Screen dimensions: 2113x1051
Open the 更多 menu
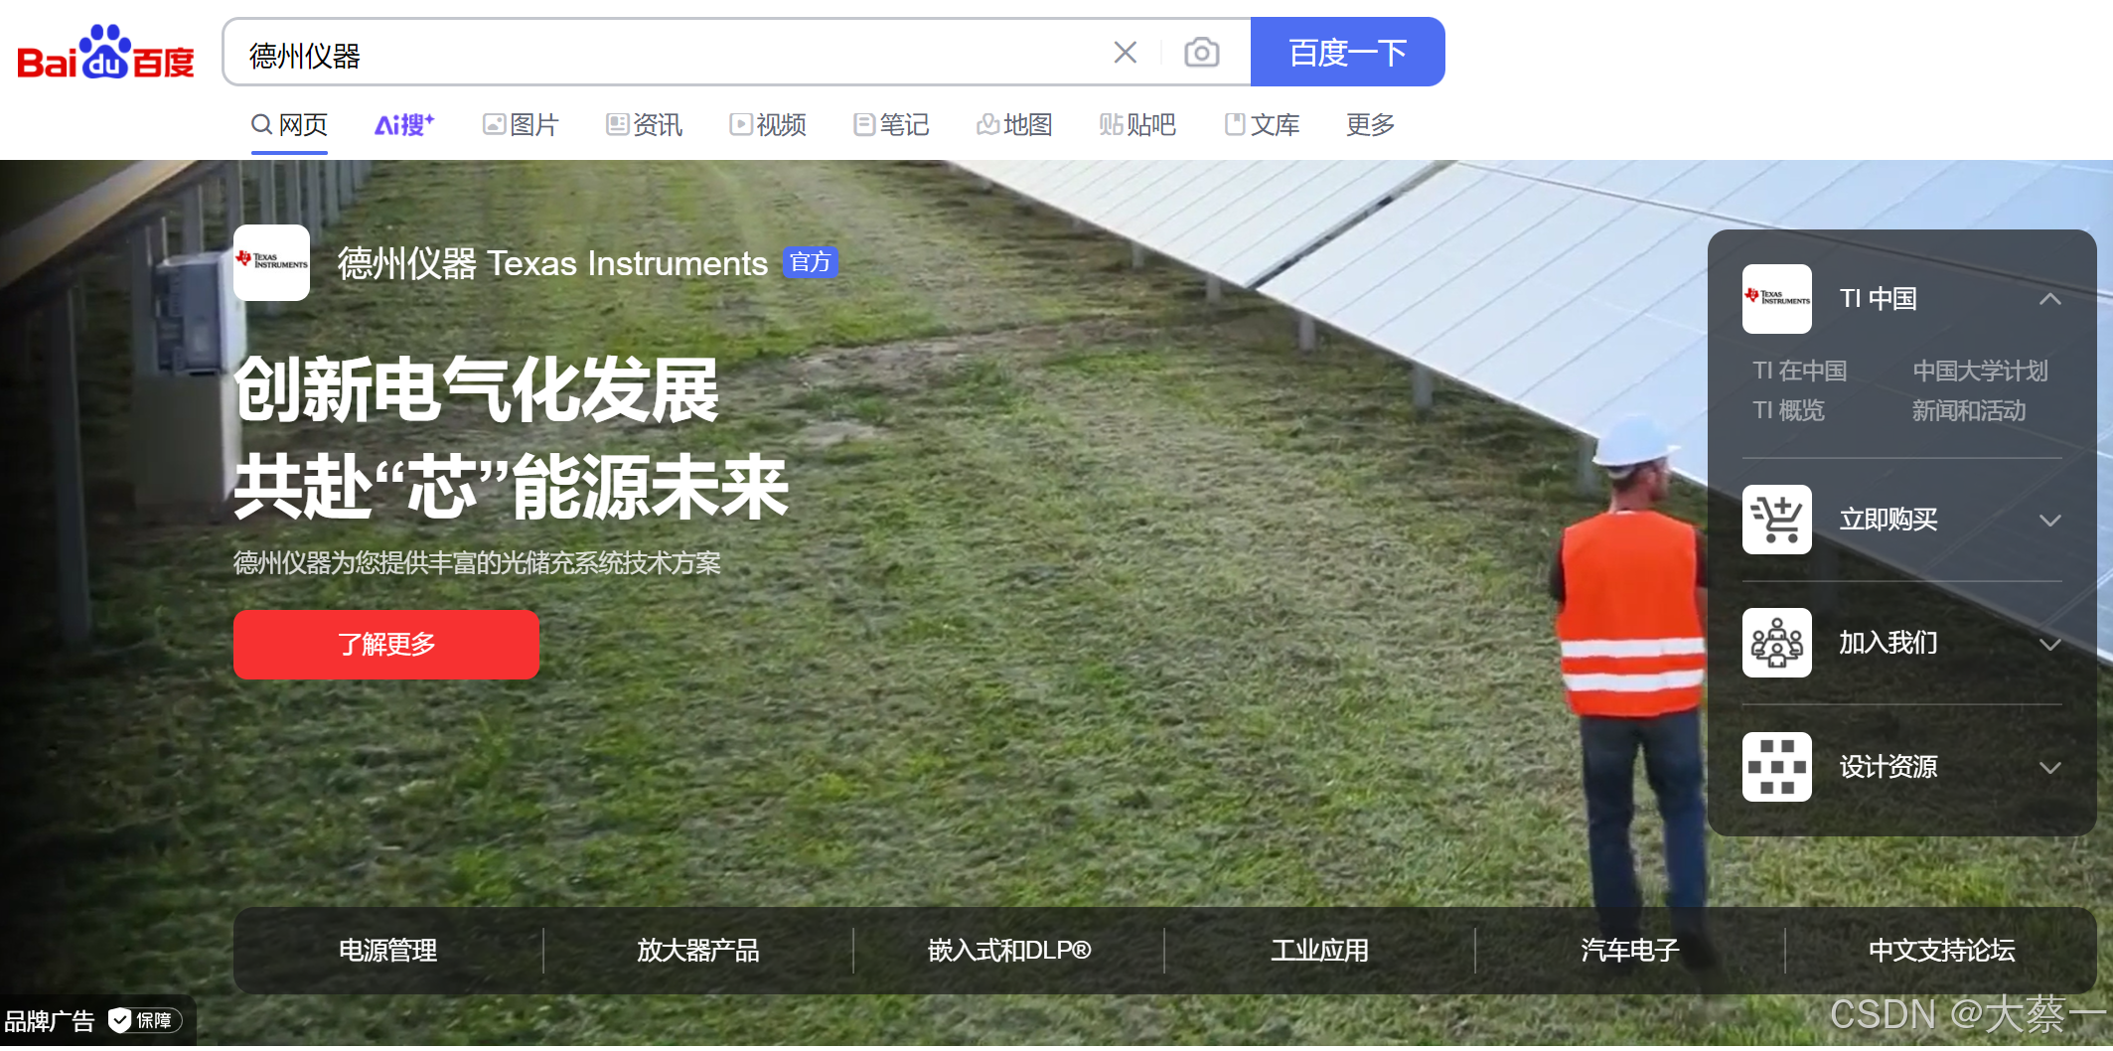(x=1369, y=124)
